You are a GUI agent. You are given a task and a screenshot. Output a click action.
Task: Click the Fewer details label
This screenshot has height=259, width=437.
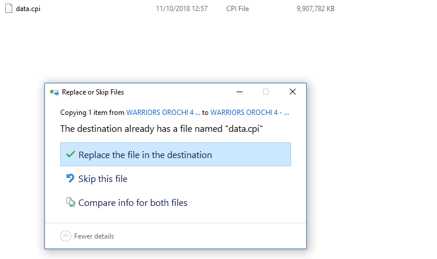(x=94, y=236)
